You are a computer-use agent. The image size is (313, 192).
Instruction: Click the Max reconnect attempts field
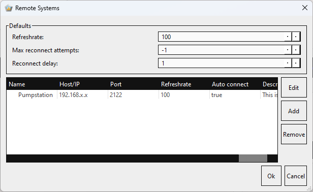coord(221,50)
